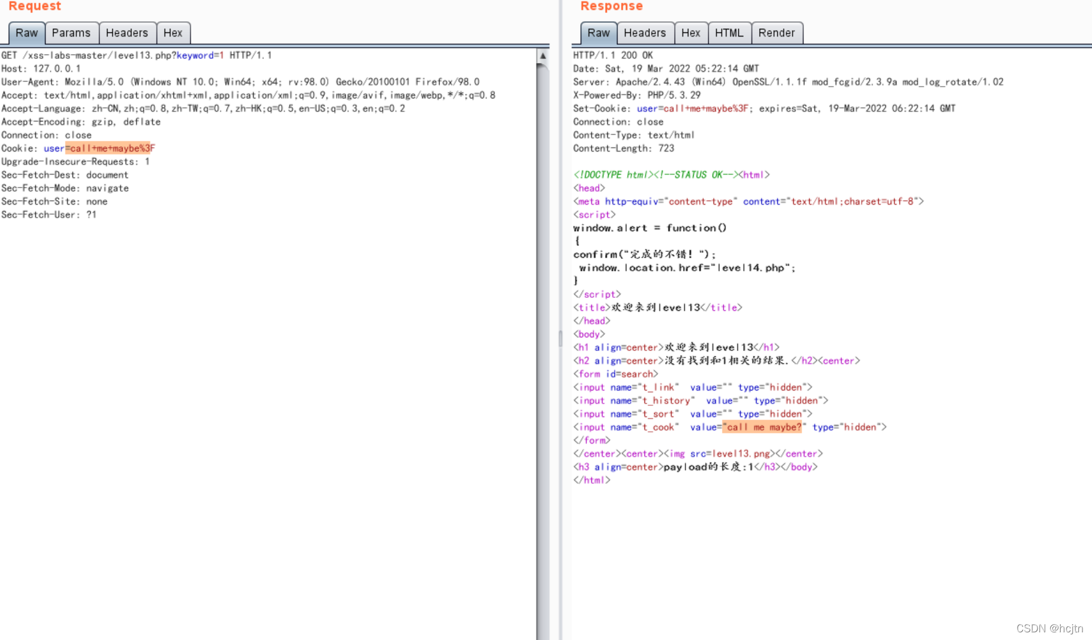The image size is (1092, 640).
Task: Open the Response Headers tab
Action: point(645,33)
